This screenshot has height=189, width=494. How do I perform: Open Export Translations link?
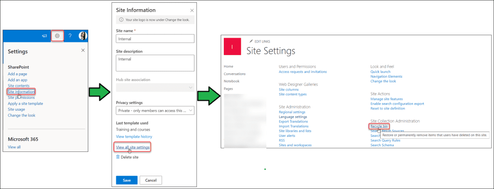[293, 121]
